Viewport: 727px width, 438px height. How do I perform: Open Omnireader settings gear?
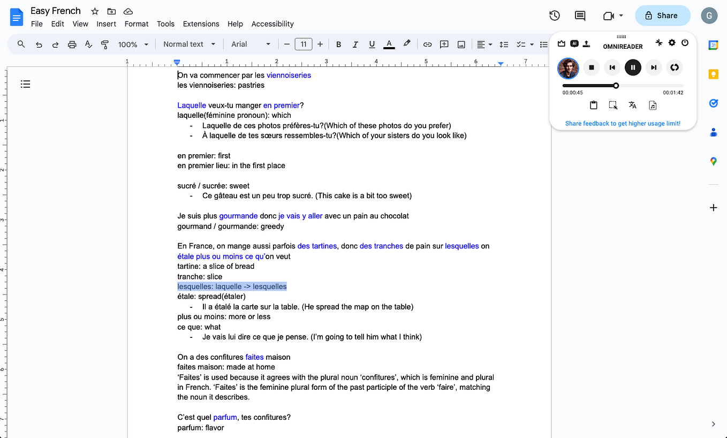pos(672,43)
